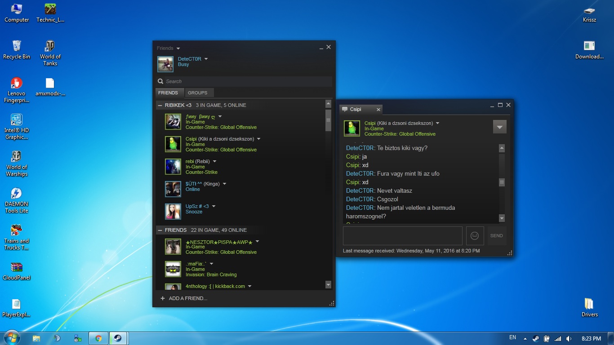The image size is (614, 345).
Task: Click the emoticon button in chat
Action: point(475,236)
